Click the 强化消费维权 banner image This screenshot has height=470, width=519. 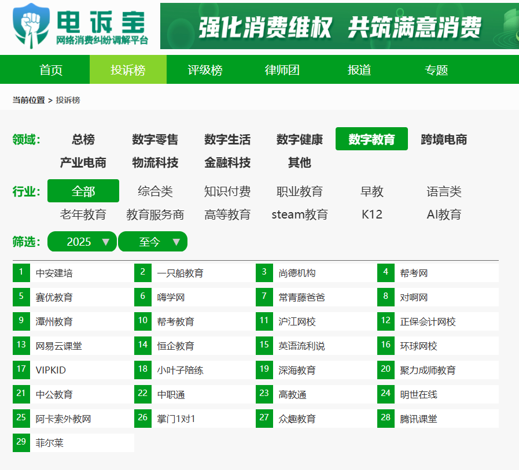point(339,26)
